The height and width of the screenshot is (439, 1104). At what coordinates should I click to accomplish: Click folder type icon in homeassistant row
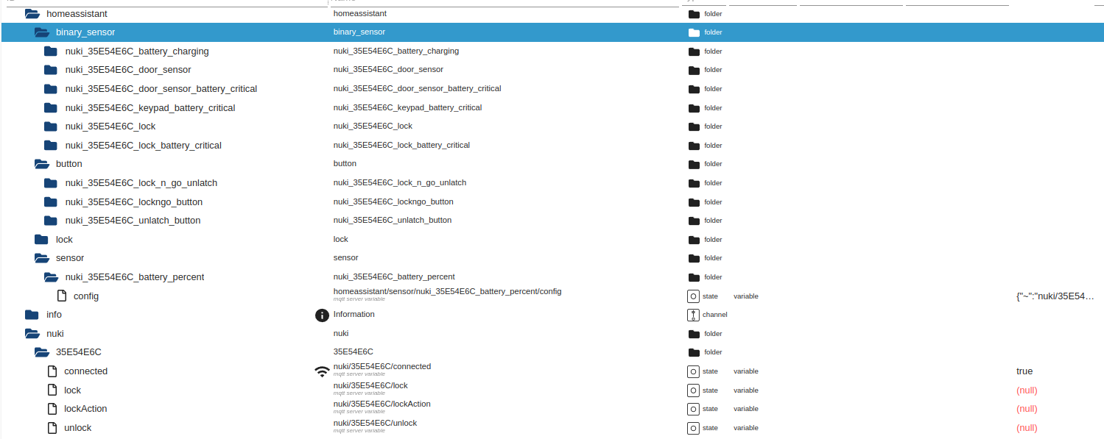(x=693, y=14)
